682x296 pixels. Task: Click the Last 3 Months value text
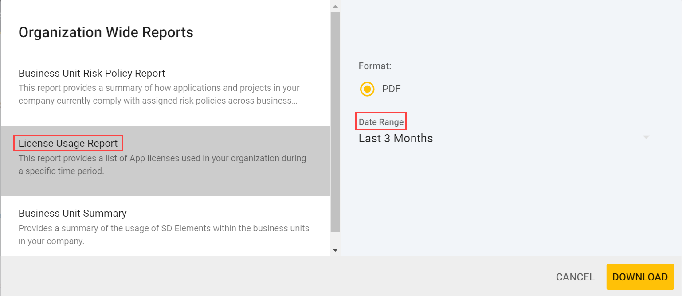coord(396,138)
